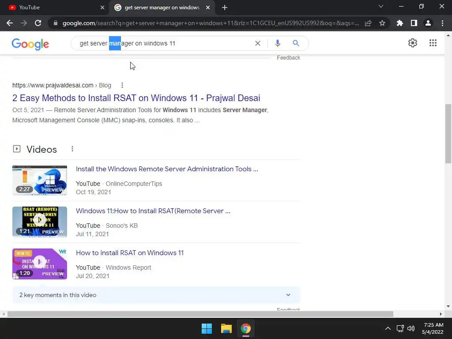Click the scroll up arrow

point(448,35)
